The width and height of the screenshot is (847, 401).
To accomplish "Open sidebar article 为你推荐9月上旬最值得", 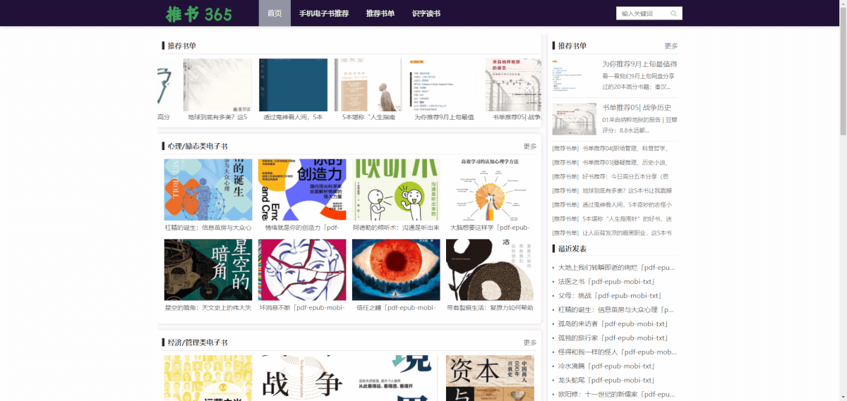I will 639,64.
